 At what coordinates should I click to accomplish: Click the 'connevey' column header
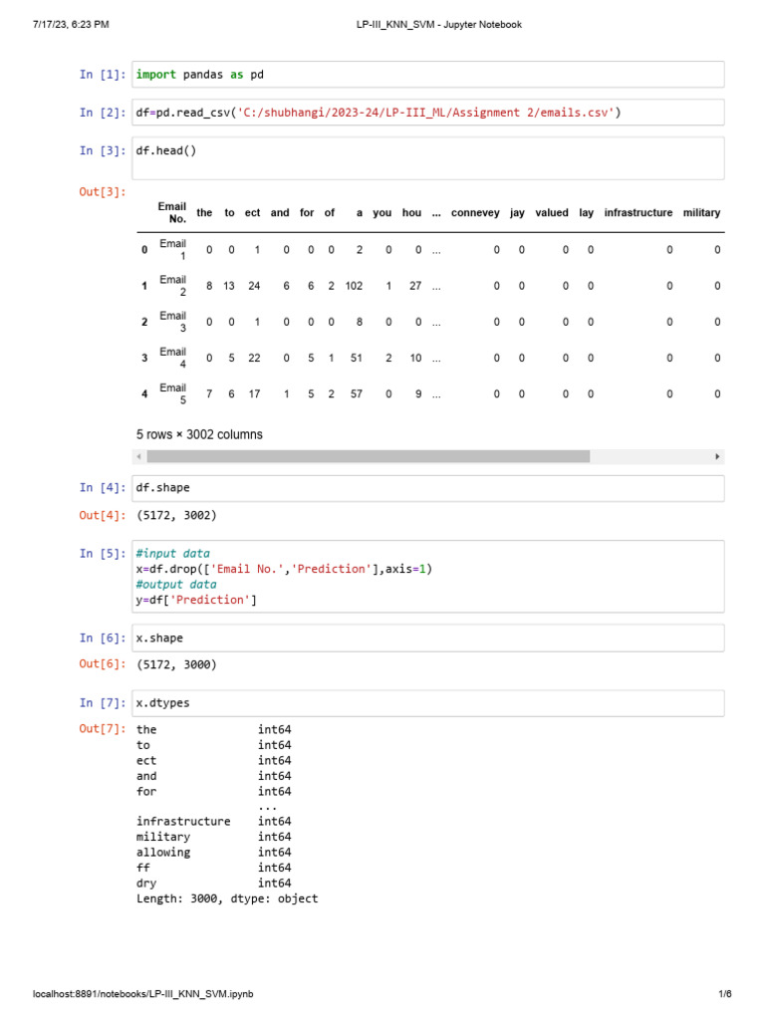[475, 213]
